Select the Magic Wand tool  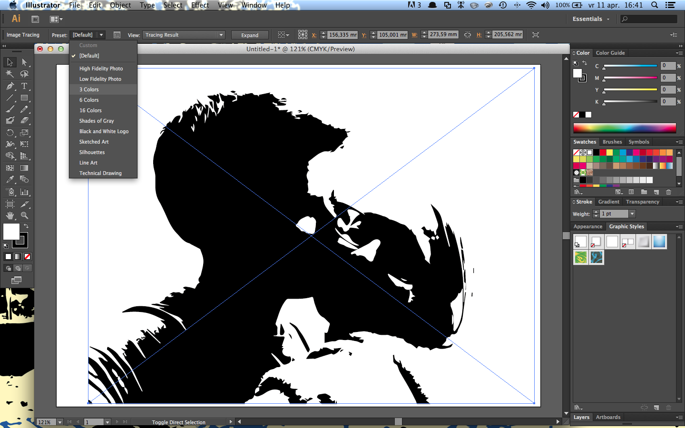click(10, 74)
